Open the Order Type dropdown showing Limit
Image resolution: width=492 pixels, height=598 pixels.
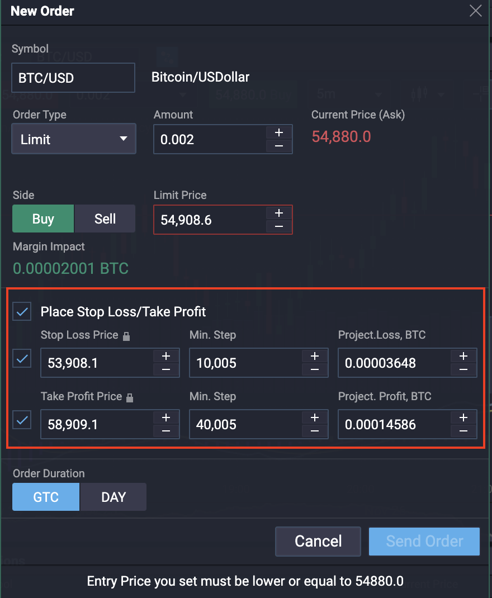[73, 139]
